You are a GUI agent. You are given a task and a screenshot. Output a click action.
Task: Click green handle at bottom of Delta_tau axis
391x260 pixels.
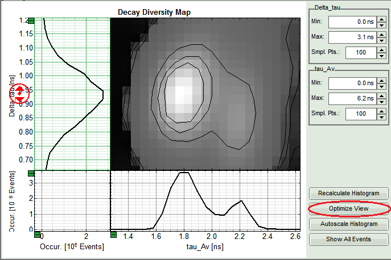tap(31, 173)
